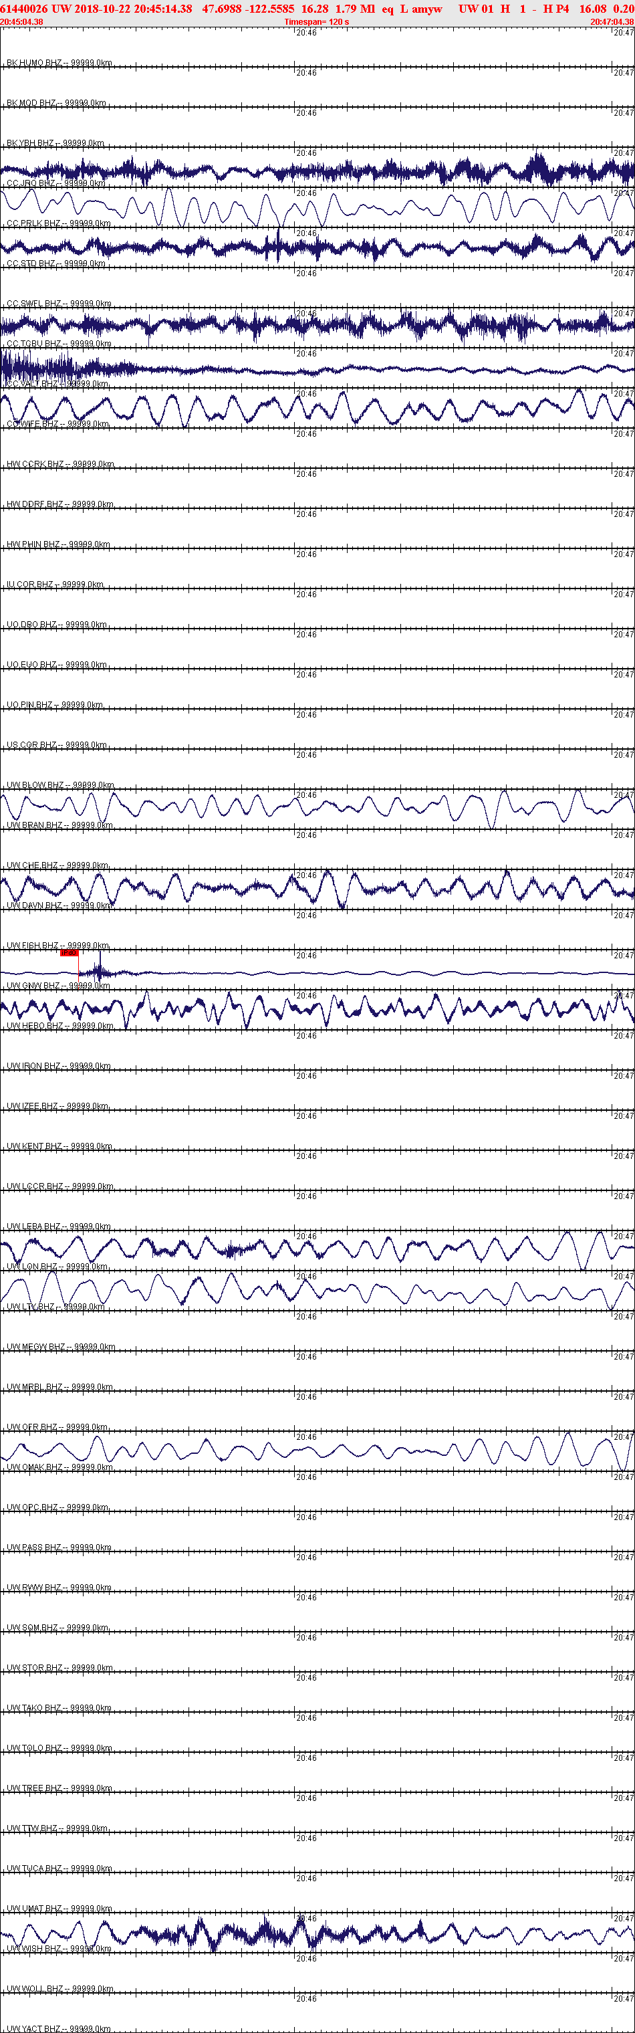This screenshot has width=635, height=2033.
Task: Select the IU COR BHZ channel label
Action: coord(55,584)
